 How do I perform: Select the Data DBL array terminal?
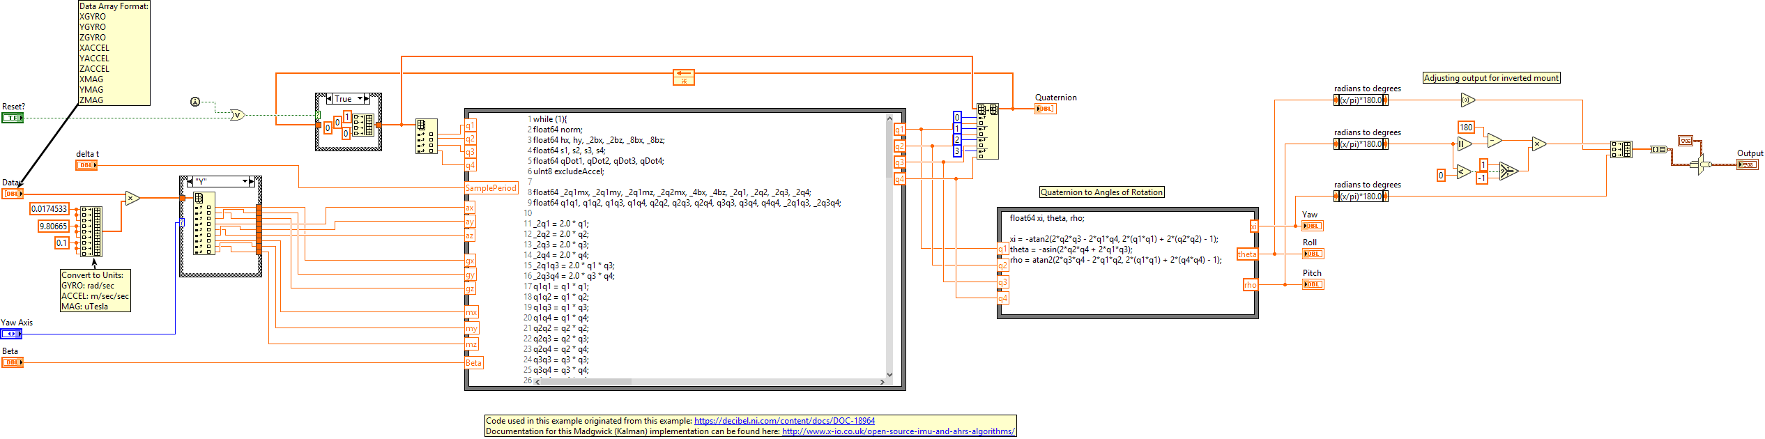point(13,194)
